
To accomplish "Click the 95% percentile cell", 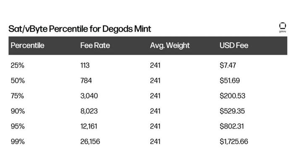I will 18,126.
